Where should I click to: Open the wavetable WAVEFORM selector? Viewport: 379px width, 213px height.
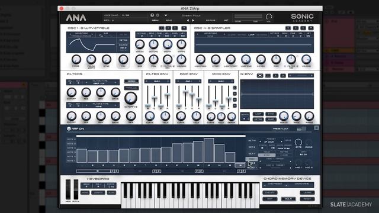coord(81,34)
